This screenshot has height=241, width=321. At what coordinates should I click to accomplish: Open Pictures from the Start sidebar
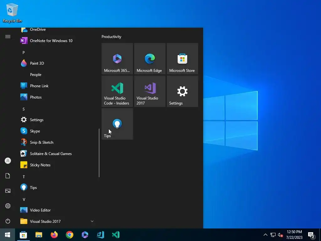pyautogui.click(x=8, y=191)
